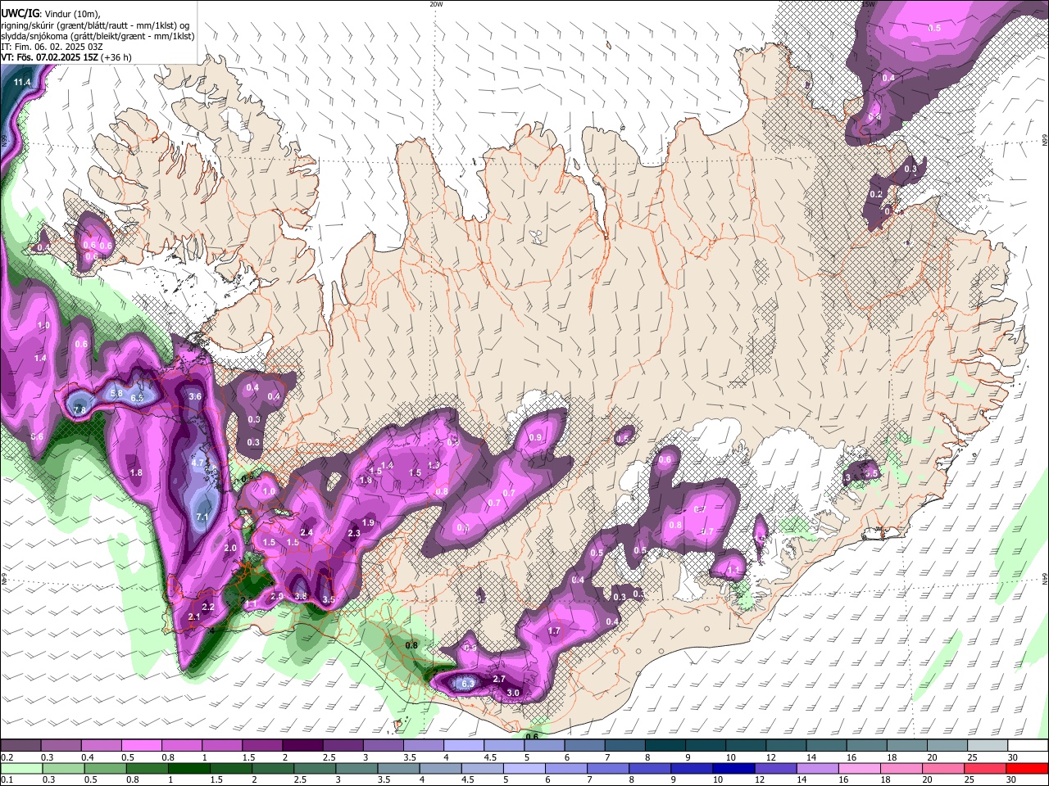Select upper legend swatch between 25 and 30
The width and height of the screenshot is (1049, 786).
coord(988,746)
